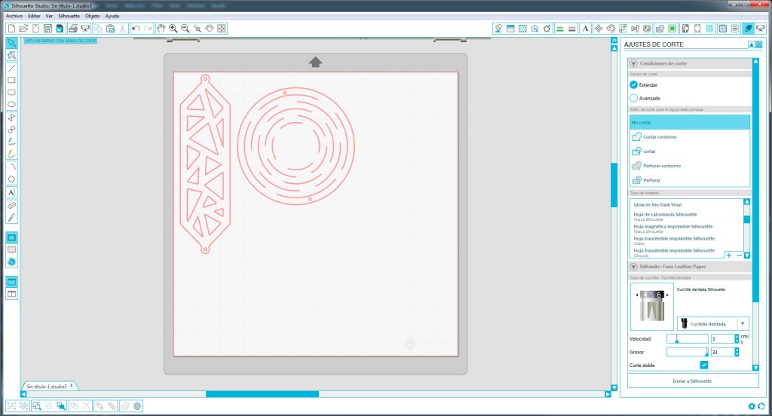772x416 pixels.
Task: Add a material type with plus button
Action: 729,255
